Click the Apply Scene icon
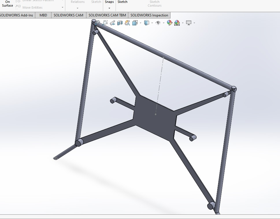Viewport: 280px width, 219px height. click(x=177, y=23)
